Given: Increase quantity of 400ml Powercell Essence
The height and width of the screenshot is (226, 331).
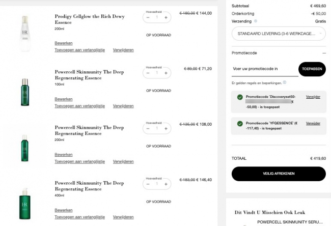Looking at the screenshot, I should pos(166,184).
